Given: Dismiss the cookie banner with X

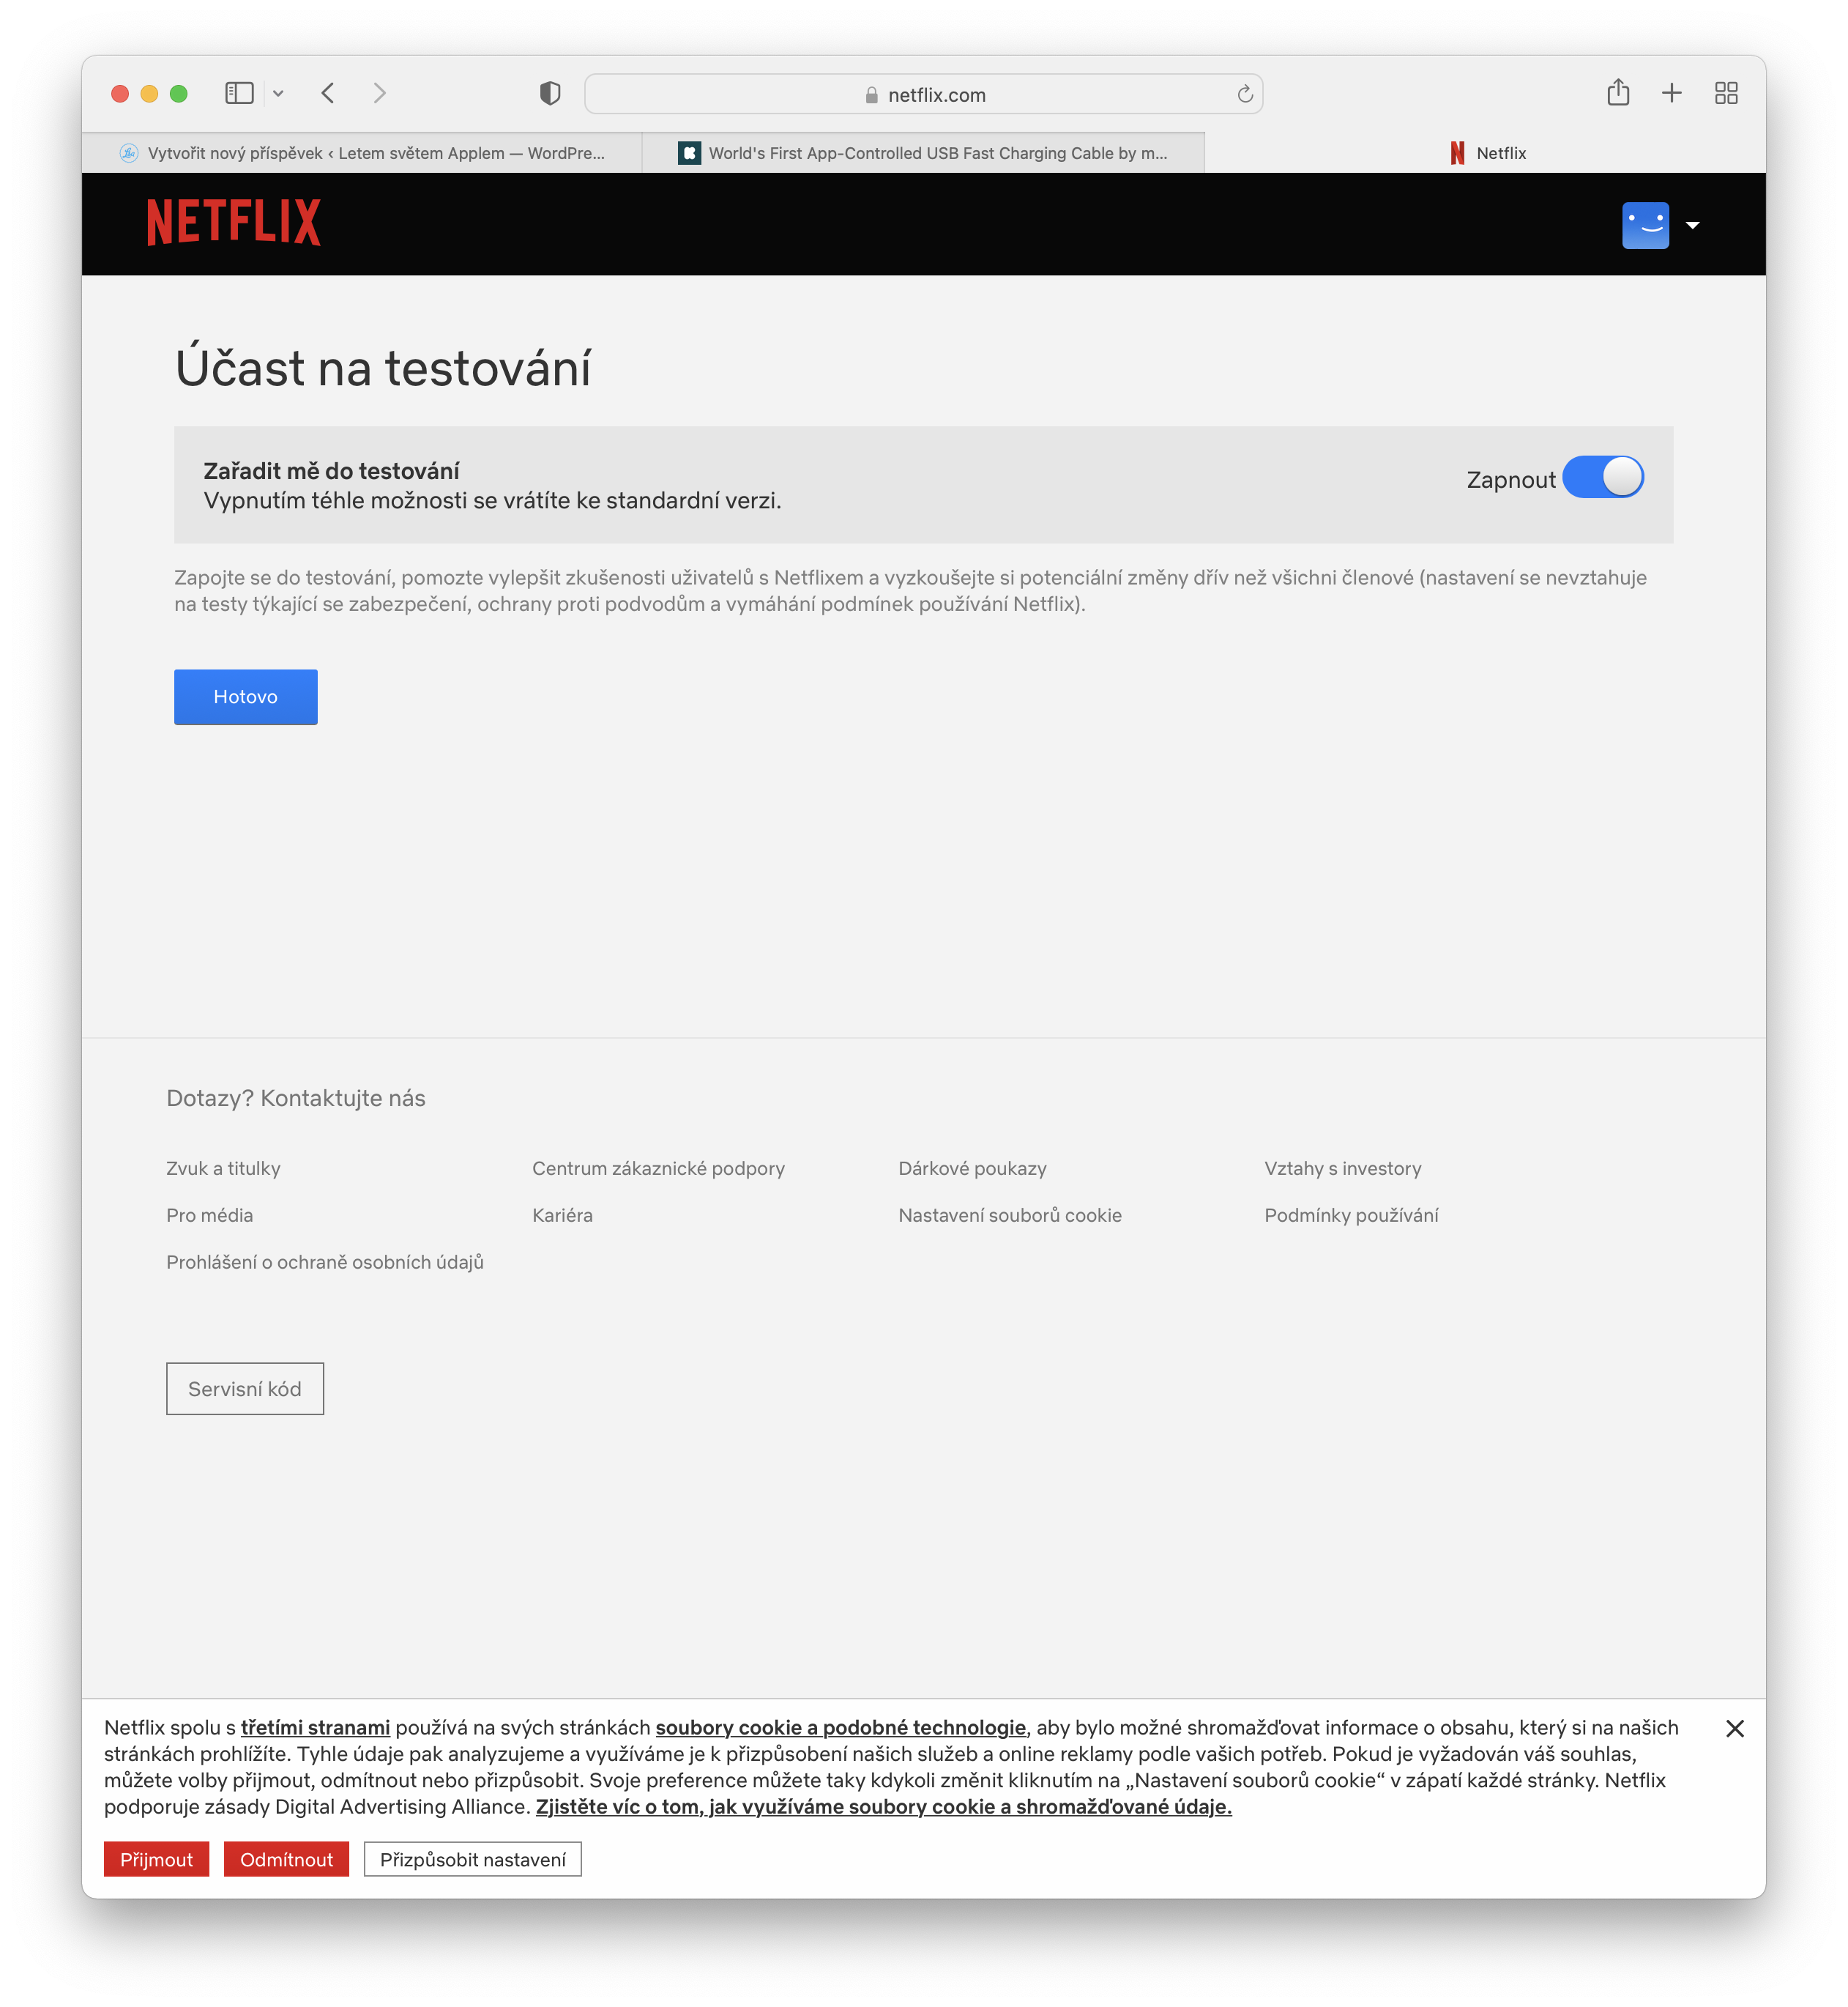Looking at the screenshot, I should [x=1734, y=1728].
